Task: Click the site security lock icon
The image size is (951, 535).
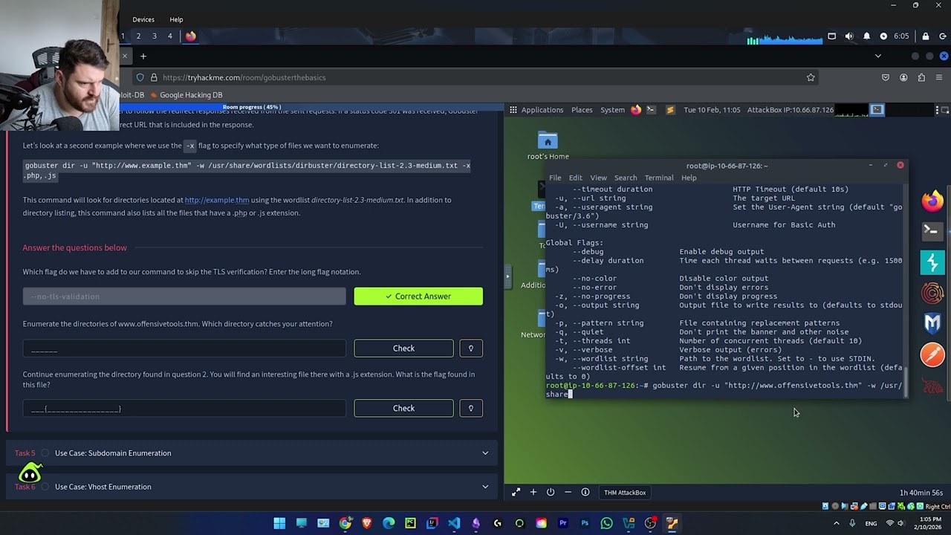Action: (x=154, y=77)
